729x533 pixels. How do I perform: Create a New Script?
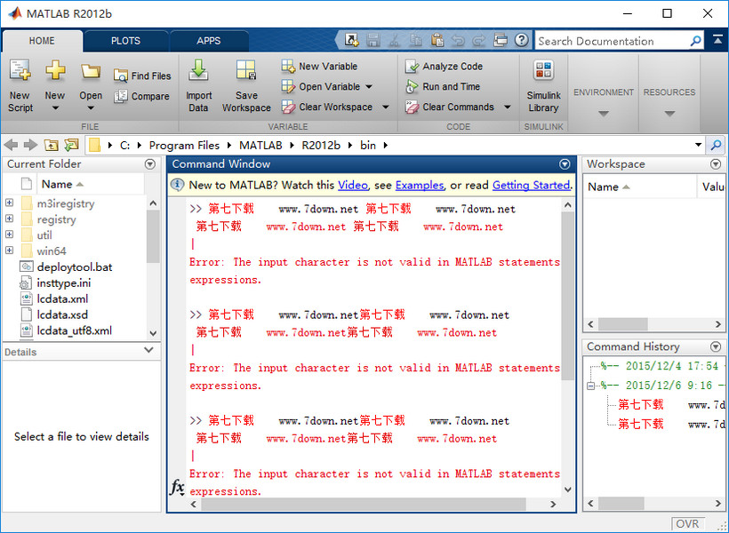tap(20, 85)
